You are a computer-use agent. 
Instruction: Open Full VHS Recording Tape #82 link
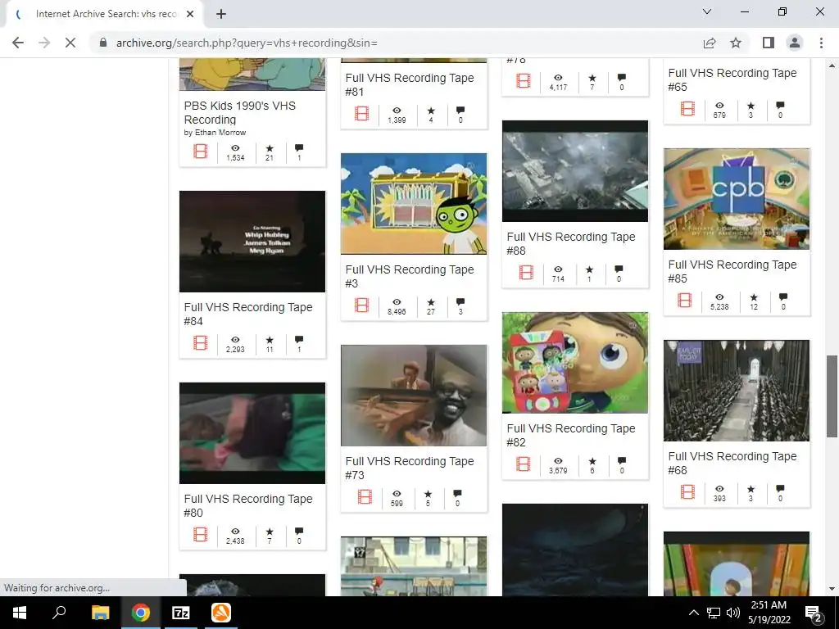(x=571, y=436)
